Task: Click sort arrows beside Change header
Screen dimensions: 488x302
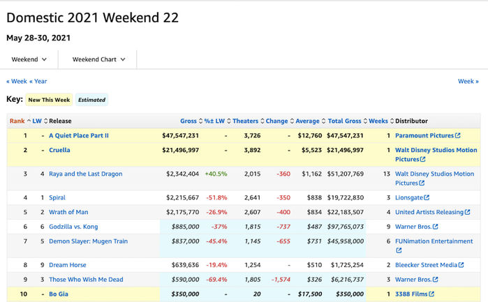Action: (292, 121)
